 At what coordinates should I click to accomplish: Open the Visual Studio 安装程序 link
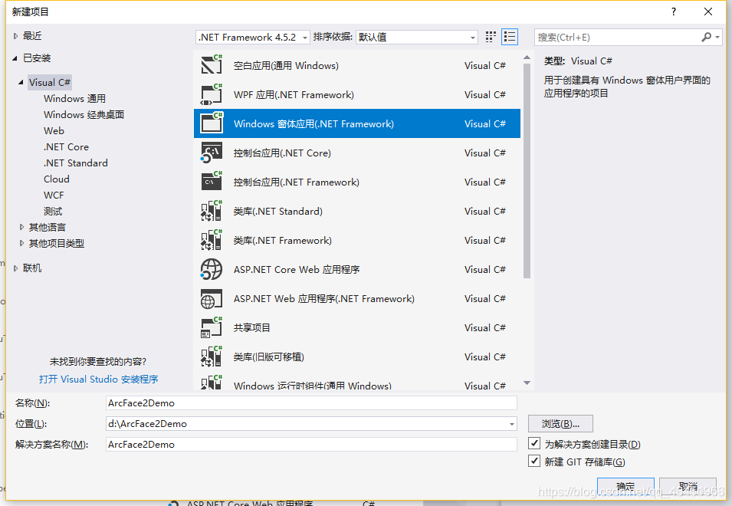(99, 379)
